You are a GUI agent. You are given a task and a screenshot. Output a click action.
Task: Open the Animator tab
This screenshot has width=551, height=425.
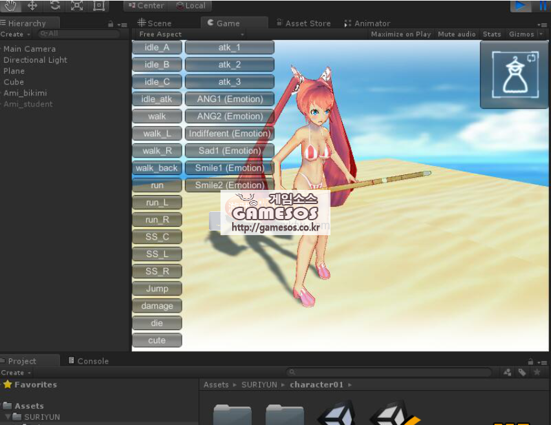pos(367,23)
